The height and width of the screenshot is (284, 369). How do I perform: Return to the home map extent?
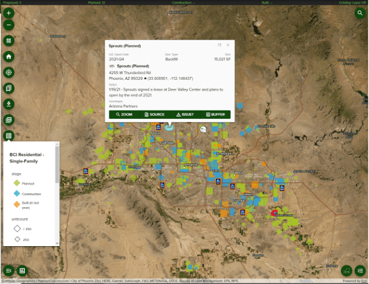(9, 57)
